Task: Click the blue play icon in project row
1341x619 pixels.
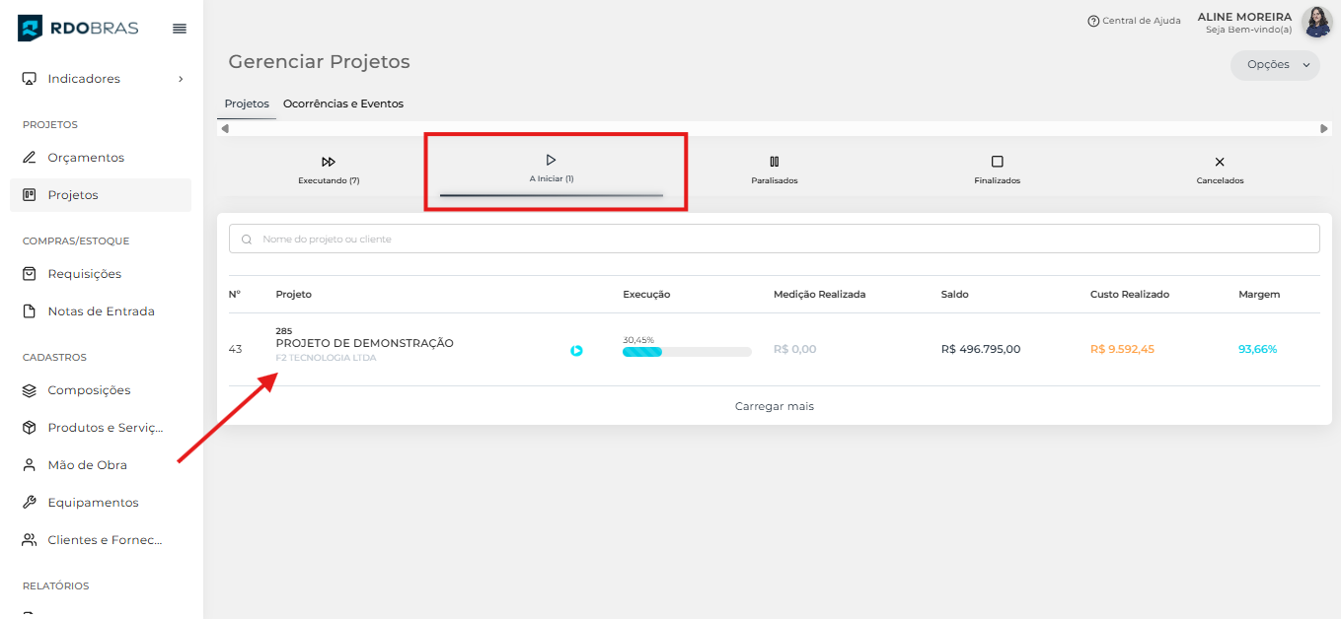Action: click(576, 350)
